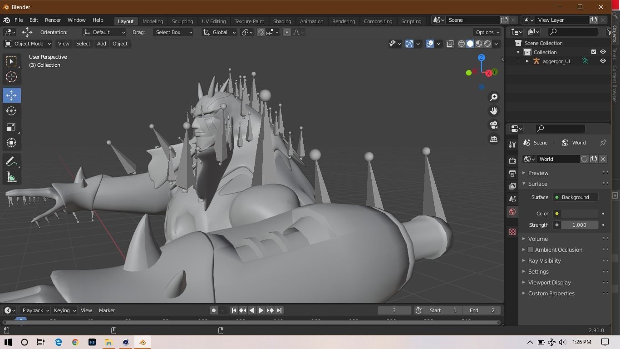The height and width of the screenshot is (349, 620).
Task: Toggle fake user shield for World
Action: [585, 159]
